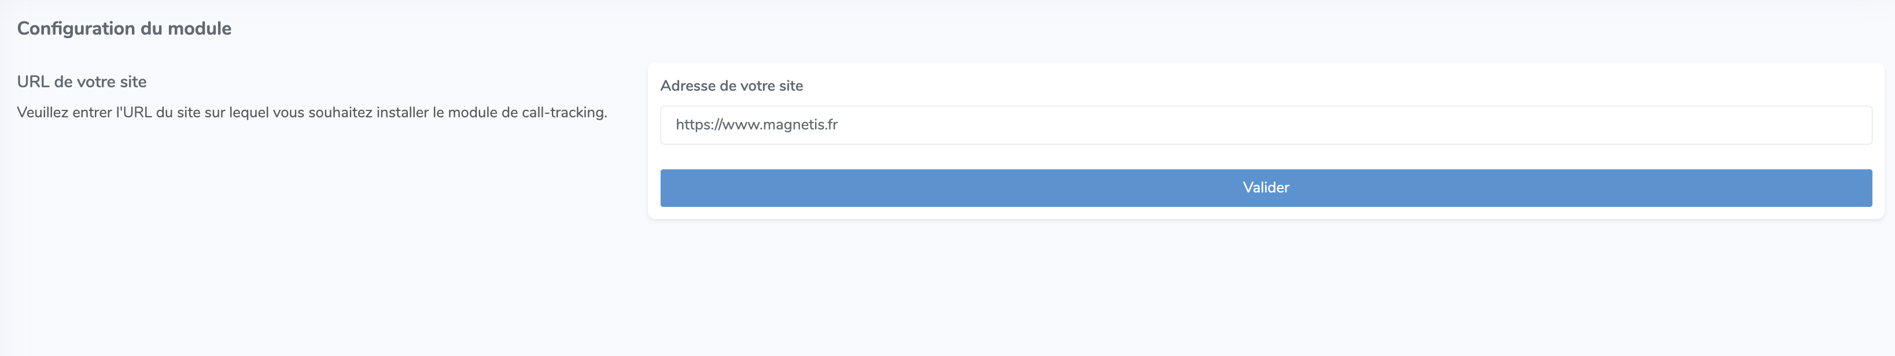Screen dimensions: 1895x356
Task: Click the word "module" in the page title
Action: click(x=200, y=29)
